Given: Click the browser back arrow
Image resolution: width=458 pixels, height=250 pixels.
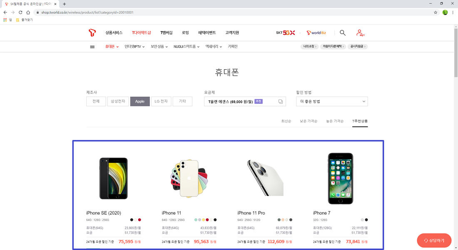Looking at the screenshot, I should click(5, 12).
